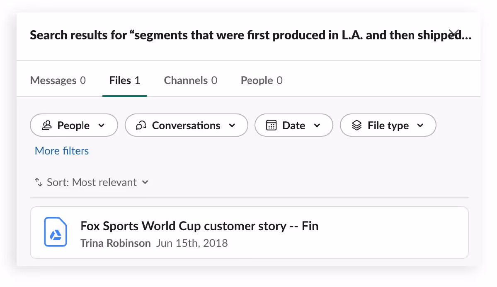Select the Files tab

[124, 80]
